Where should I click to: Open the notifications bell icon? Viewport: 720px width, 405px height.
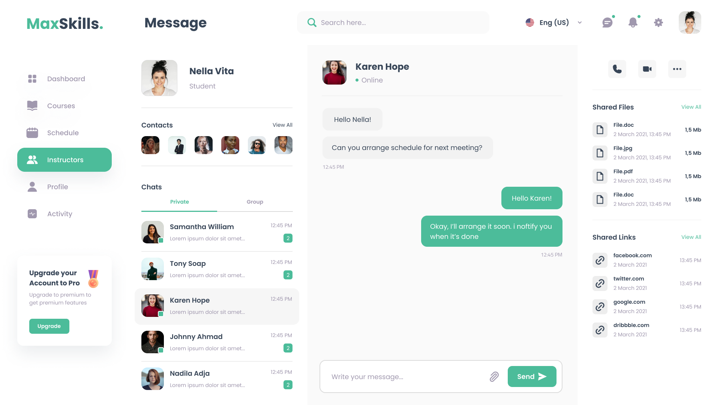(633, 22)
